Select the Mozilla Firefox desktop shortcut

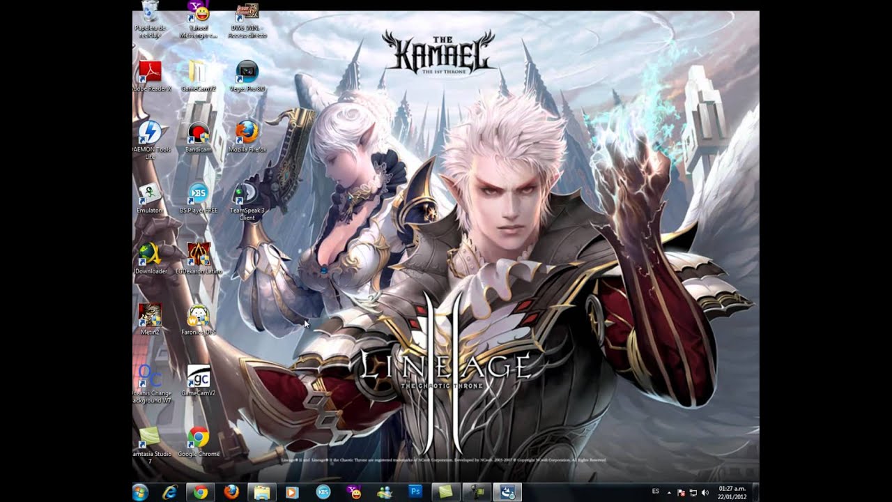[x=247, y=137]
